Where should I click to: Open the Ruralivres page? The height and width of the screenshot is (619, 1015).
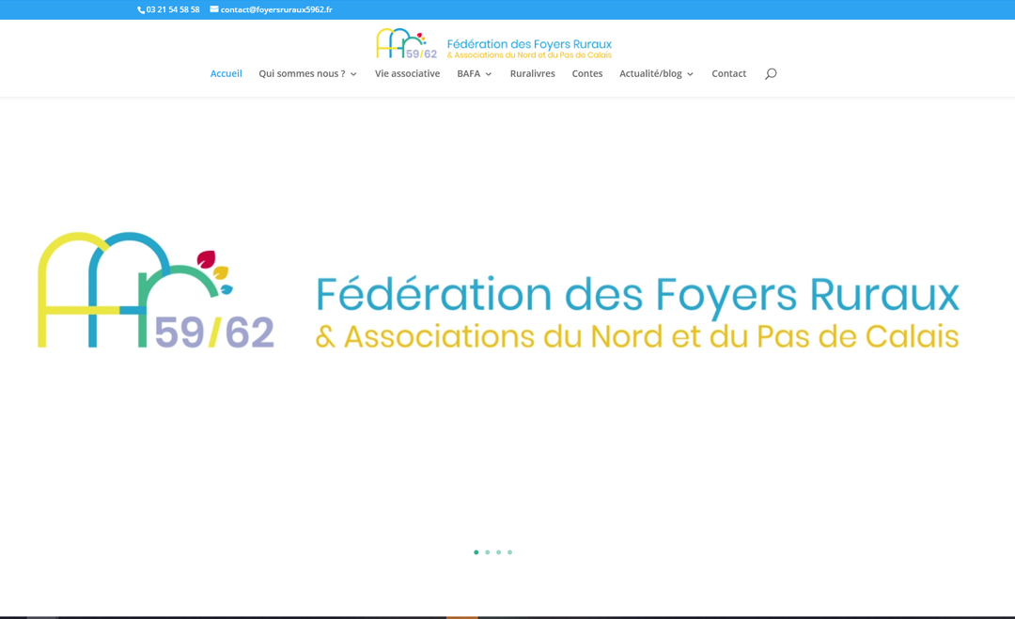point(532,74)
